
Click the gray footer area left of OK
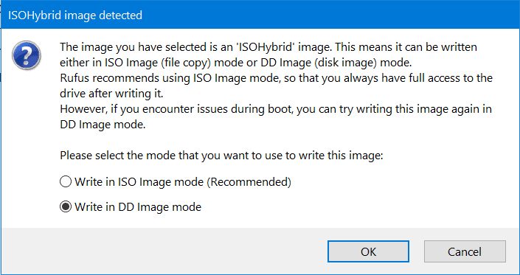coord(164,251)
